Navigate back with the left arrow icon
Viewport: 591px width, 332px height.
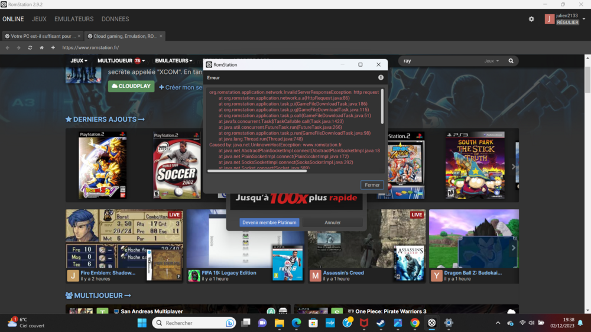8,48
